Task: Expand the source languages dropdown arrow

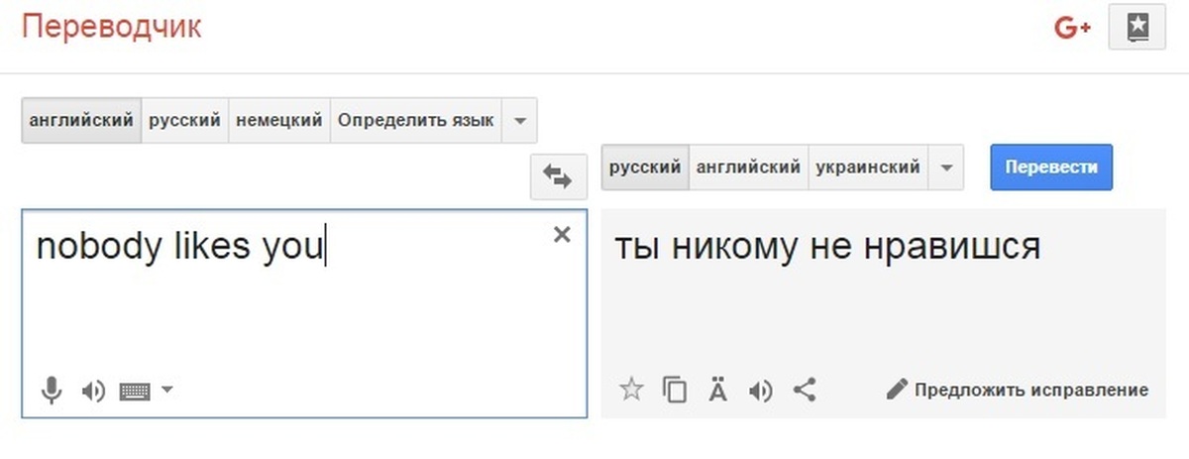Action: tap(519, 122)
